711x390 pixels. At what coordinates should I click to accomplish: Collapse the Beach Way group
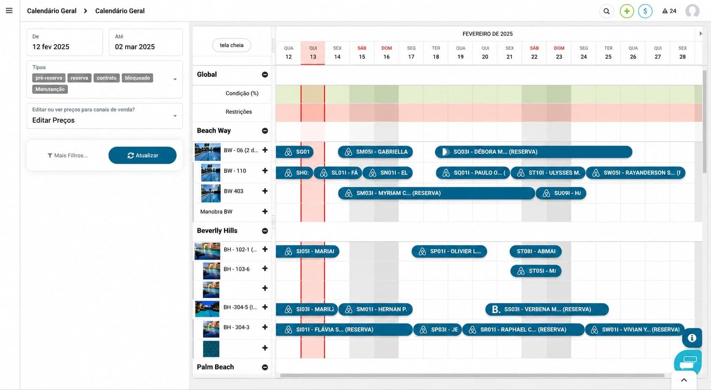tap(265, 131)
